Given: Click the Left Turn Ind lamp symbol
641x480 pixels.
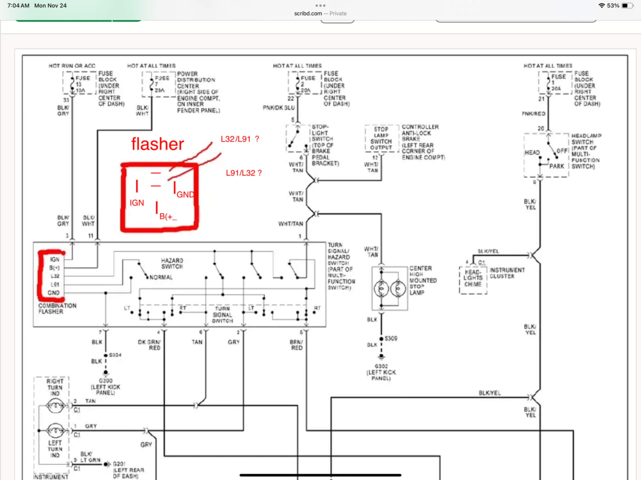Looking at the screenshot, I should [x=55, y=431].
